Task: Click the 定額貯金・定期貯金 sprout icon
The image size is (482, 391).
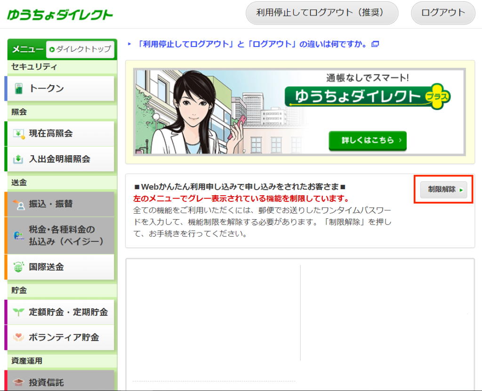Action: pyautogui.click(x=19, y=312)
